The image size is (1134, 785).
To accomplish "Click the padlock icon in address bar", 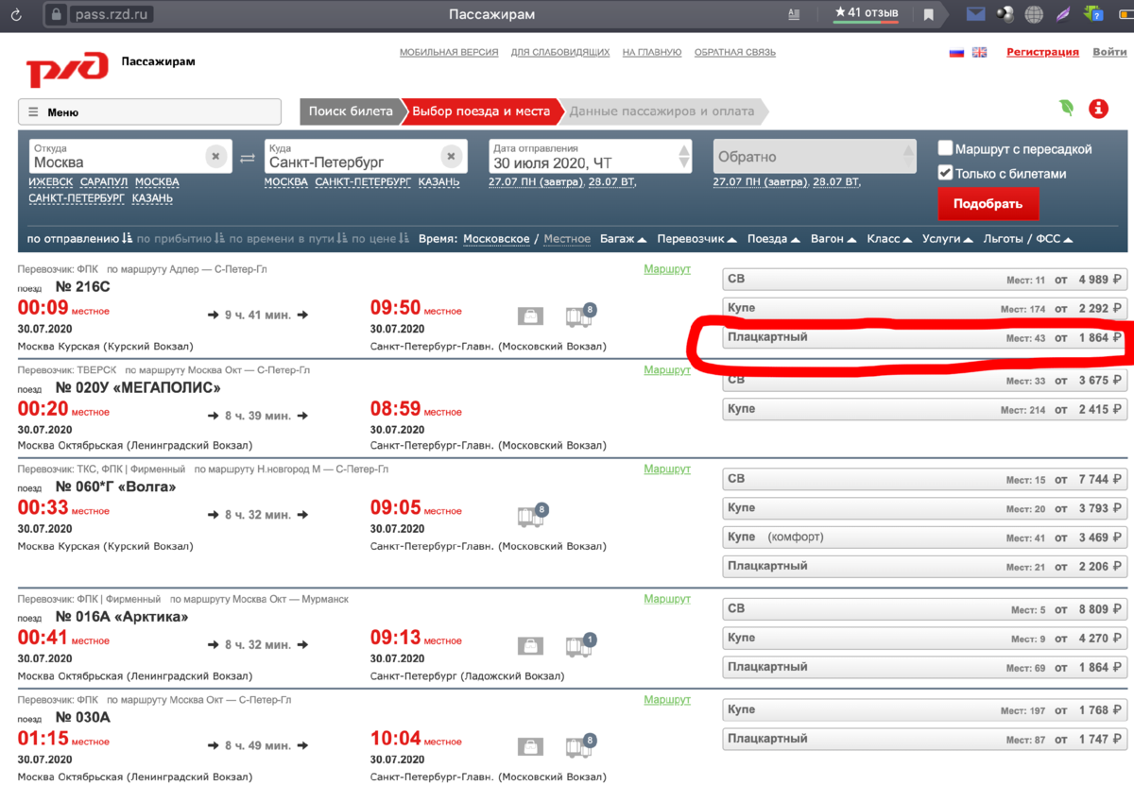I will [56, 14].
